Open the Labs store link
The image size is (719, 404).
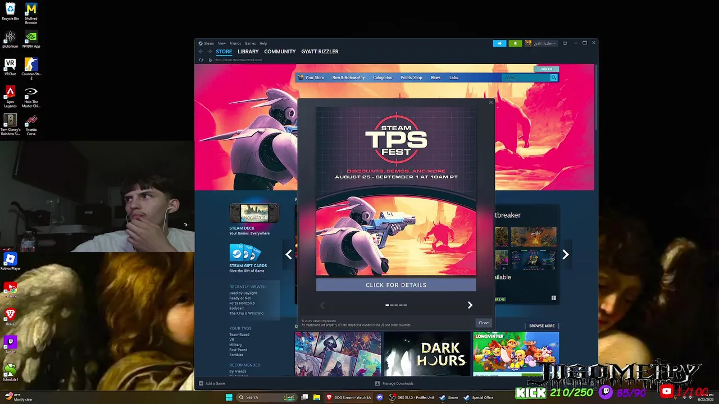point(454,77)
